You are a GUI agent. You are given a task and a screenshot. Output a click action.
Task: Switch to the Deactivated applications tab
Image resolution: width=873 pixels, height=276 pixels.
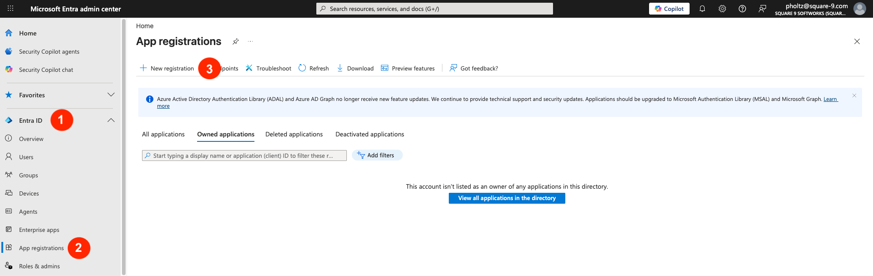370,134
